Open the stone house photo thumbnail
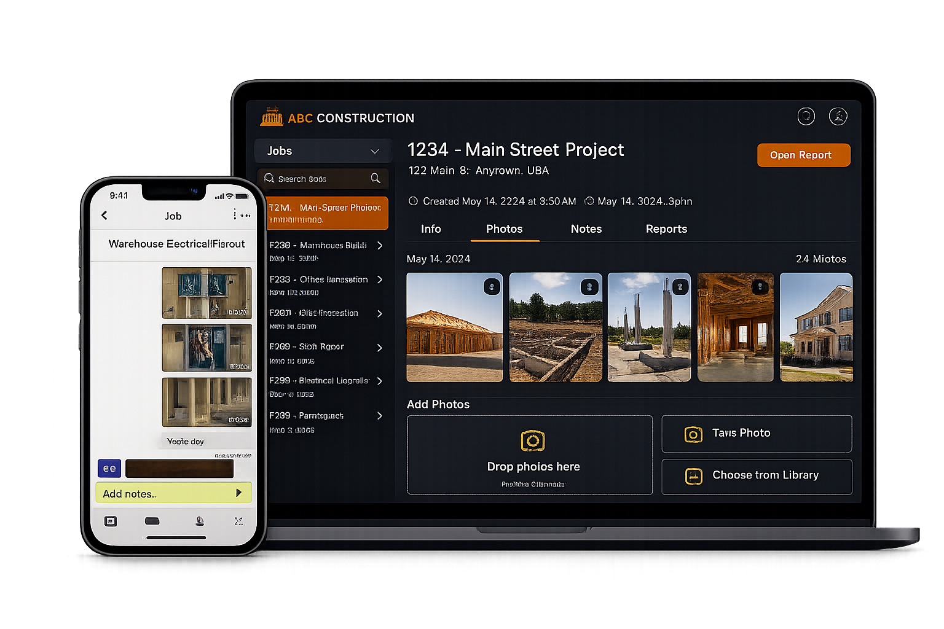This screenshot has width=944, height=629. click(x=816, y=327)
